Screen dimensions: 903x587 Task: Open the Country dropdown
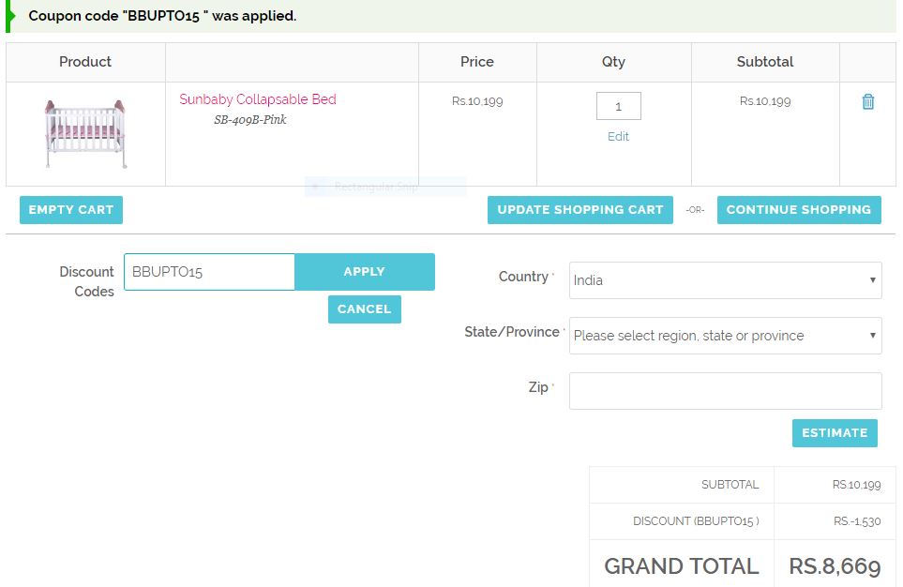click(725, 280)
